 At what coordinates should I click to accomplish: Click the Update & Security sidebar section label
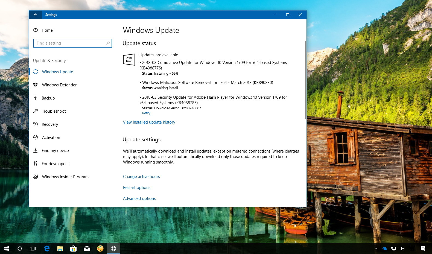(49, 61)
